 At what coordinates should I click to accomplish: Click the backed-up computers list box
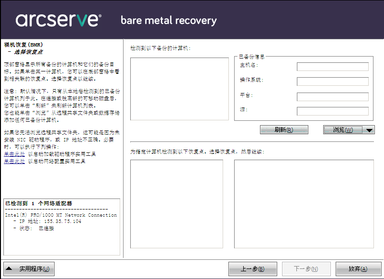coord(180,89)
